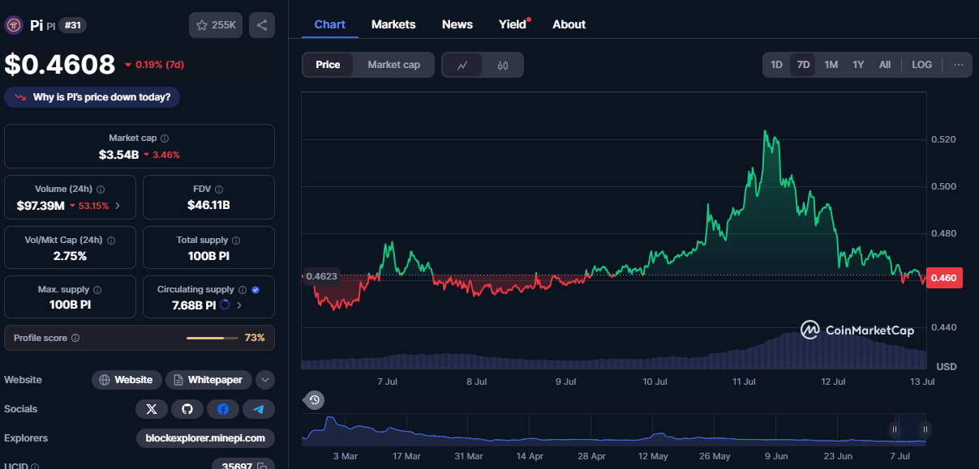The height and width of the screenshot is (469, 979).
Task: Open the share icon button
Action: coord(262,25)
